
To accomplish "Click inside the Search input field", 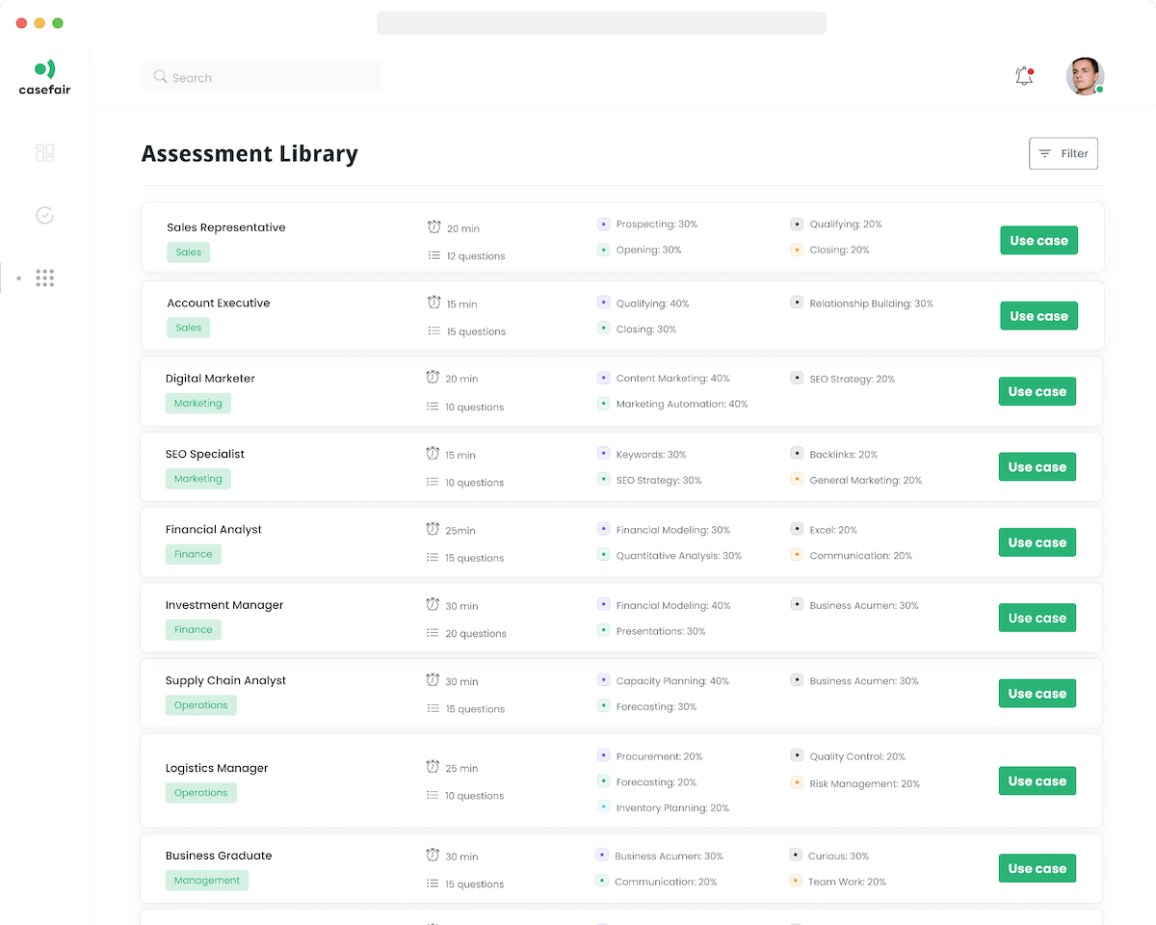I will (270, 77).
